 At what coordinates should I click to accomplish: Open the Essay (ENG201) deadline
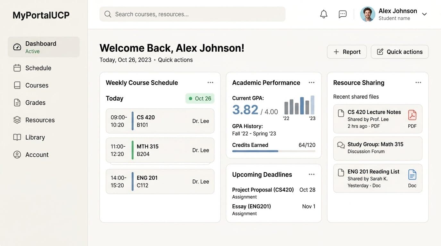[274, 210]
